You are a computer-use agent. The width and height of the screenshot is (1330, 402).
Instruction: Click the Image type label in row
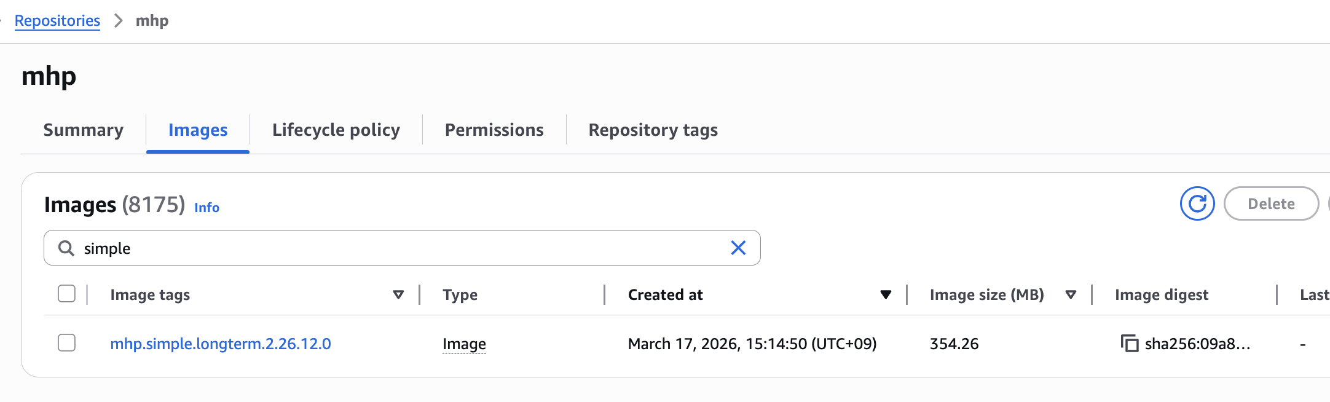tap(464, 344)
